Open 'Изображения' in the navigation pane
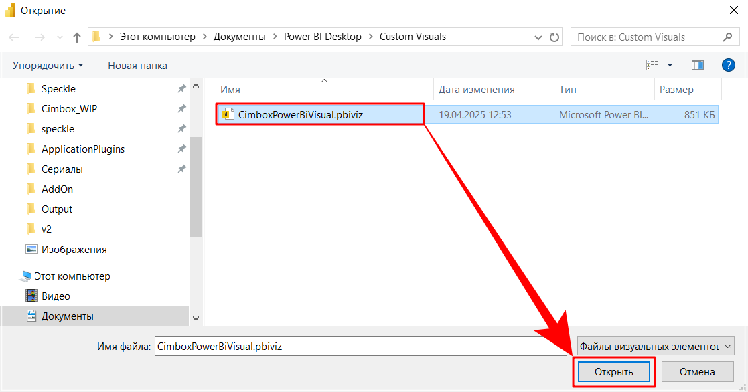748x392 pixels. [74, 249]
